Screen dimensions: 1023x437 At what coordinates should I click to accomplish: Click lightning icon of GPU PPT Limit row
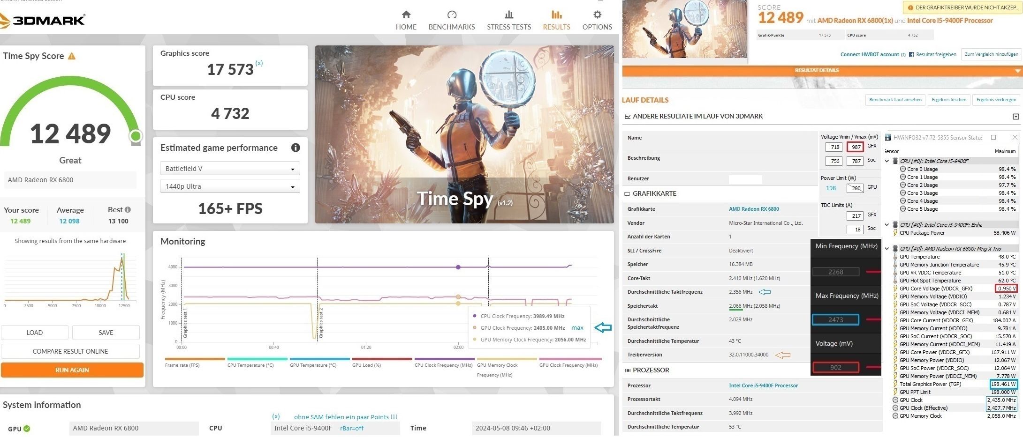tap(895, 392)
